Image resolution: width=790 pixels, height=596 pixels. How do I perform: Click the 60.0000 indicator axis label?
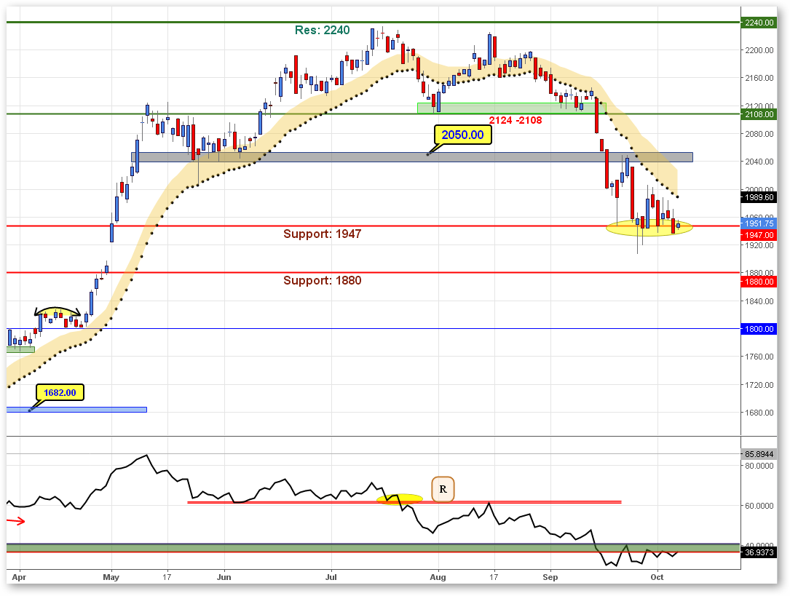pyautogui.click(x=759, y=506)
